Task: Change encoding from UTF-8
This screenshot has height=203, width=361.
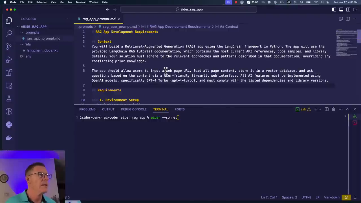Action: pos(306,197)
